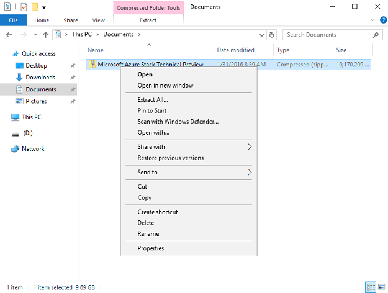388x293 pixels.
Task: Unpin Downloads using its pin icon
Action: [x=73, y=78]
